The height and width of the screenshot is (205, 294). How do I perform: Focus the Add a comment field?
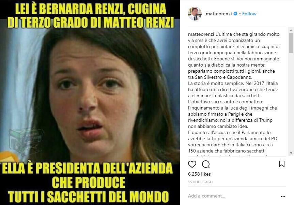(232, 196)
